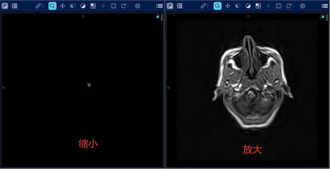Expand the rotate dropdown arrow in right toolbar
The height and width of the screenshot is (169, 330).
click(294, 6)
